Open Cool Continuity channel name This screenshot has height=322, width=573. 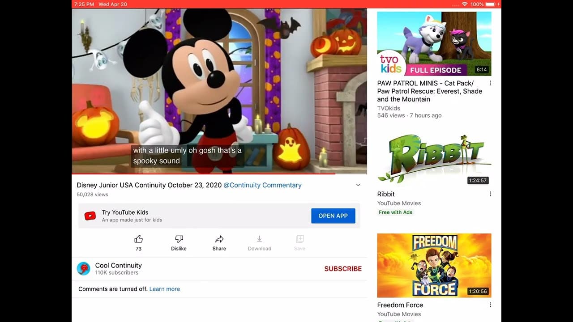click(x=118, y=265)
